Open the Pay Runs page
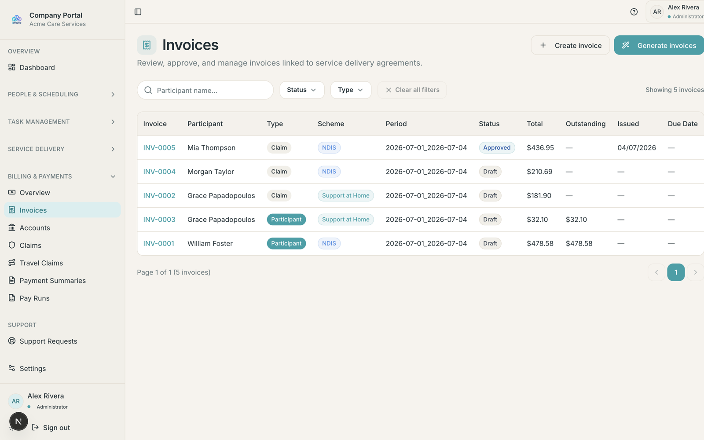The width and height of the screenshot is (704, 440). click(x=62, y=298)
